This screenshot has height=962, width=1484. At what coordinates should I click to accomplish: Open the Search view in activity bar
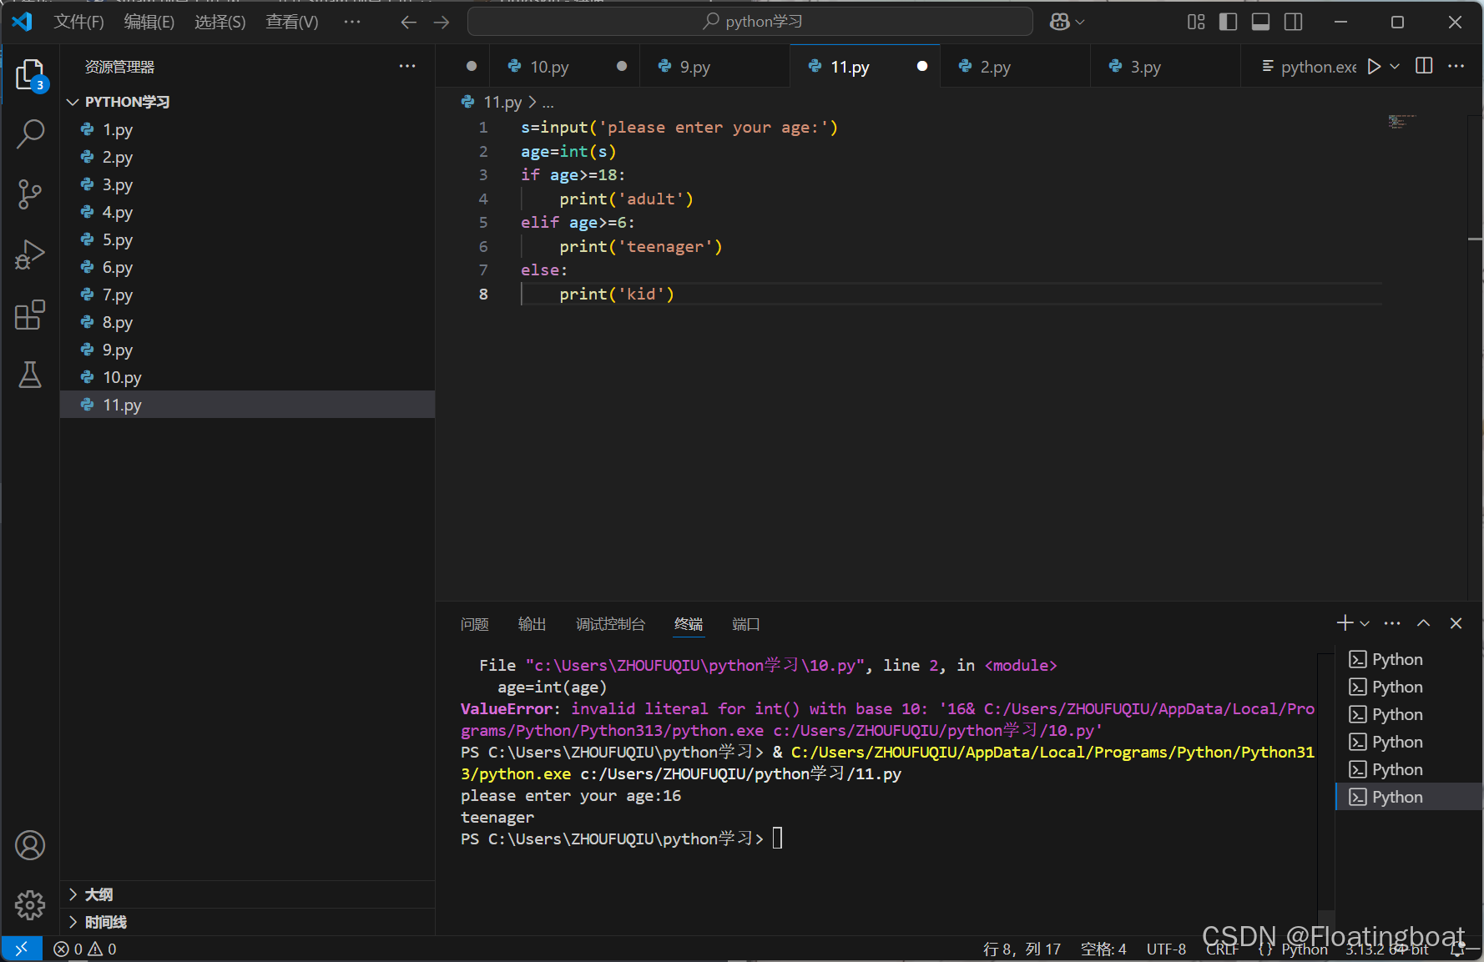point(30,133)
